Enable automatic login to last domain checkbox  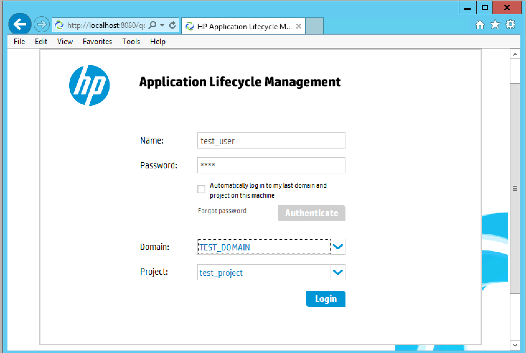pos(201,189)
